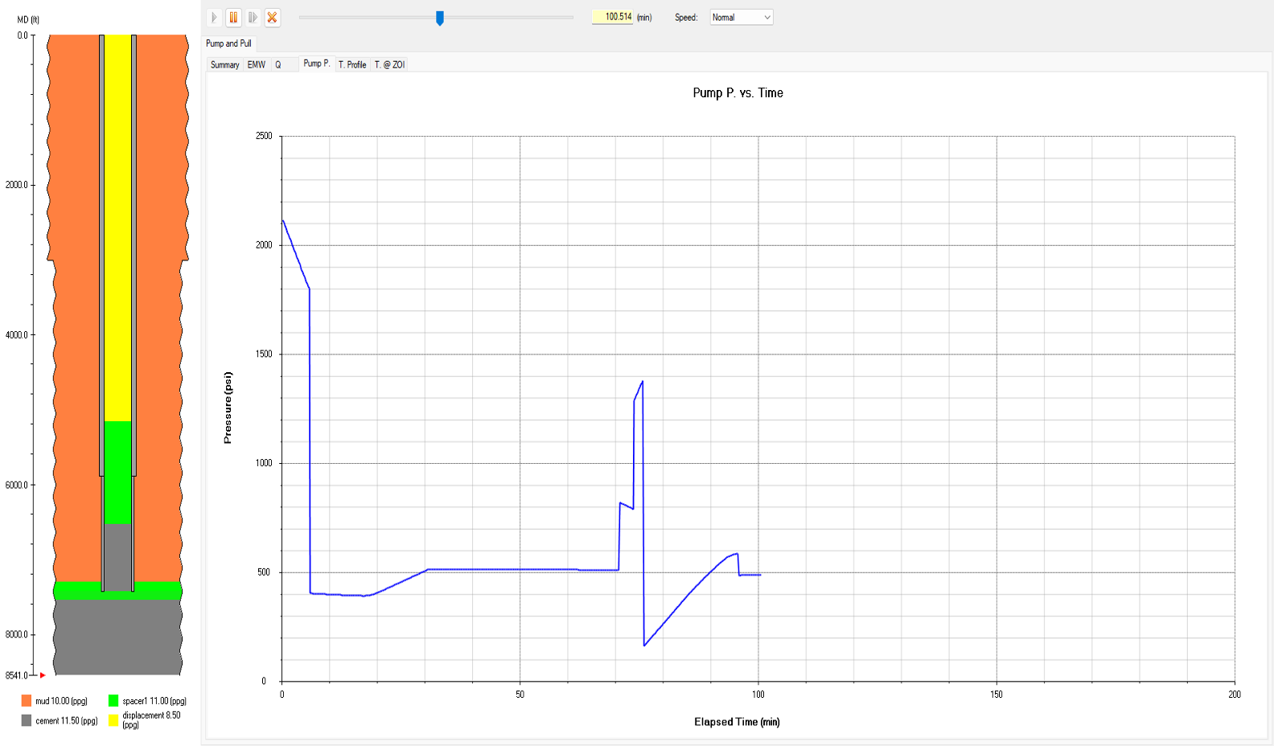Image resolution: width=1274 pixels, height=746 pixels.
Task: Click the gray cement 11.50 ppg legend swatch
Action: 27,720
